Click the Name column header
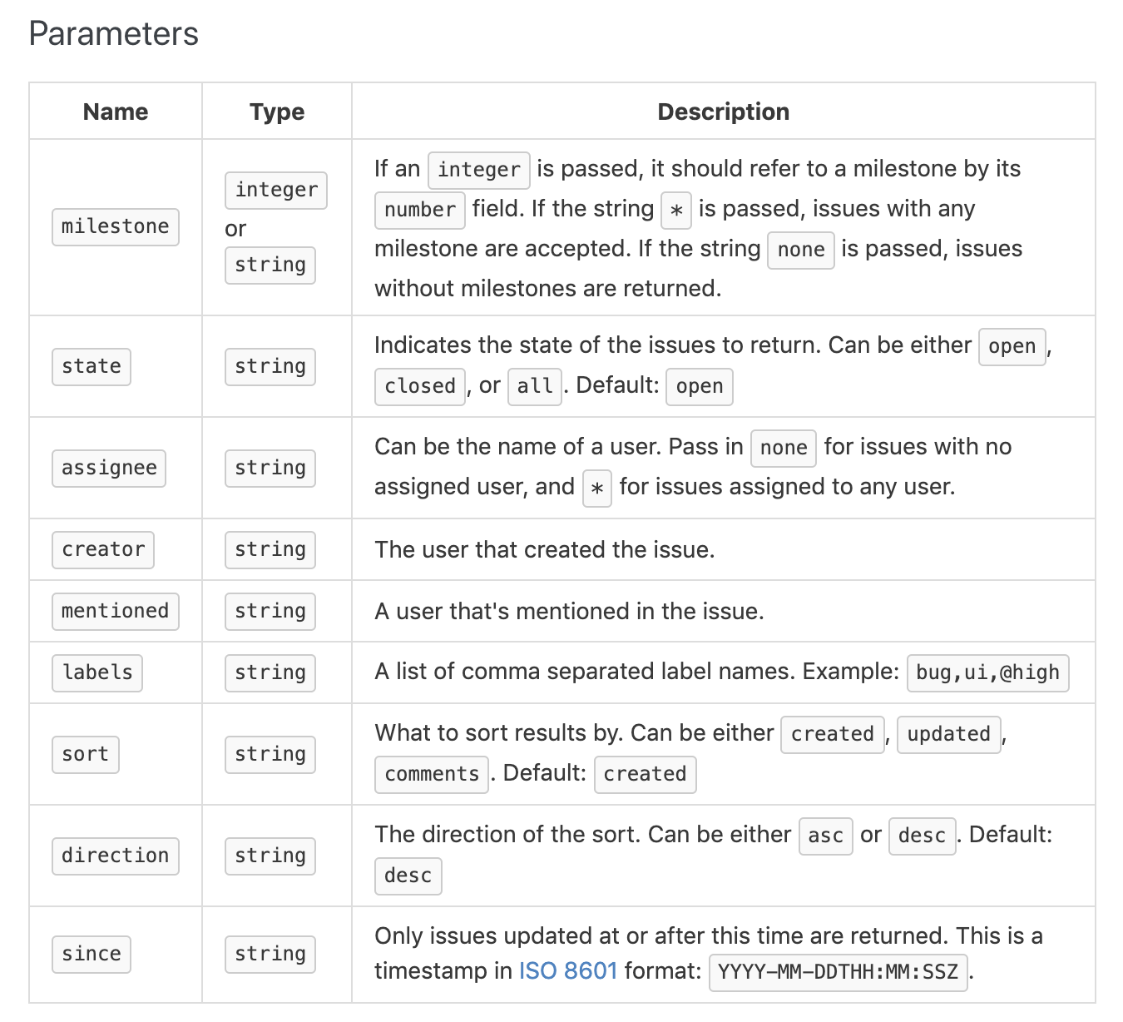The image size is (1123, 1022). click(116, 112)
